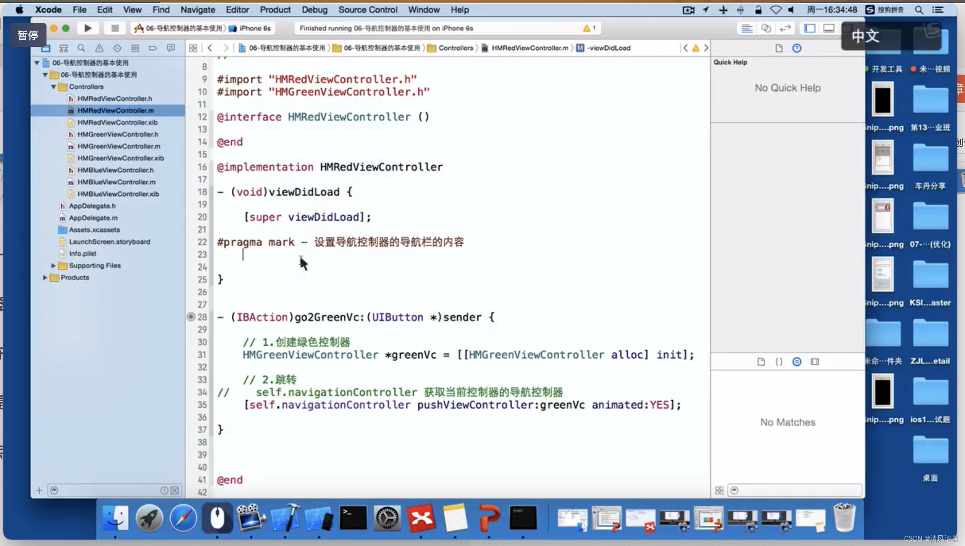This screenshot has width=965, height=546.
Task: Click the library filter search field
Action: coord(795,490)
